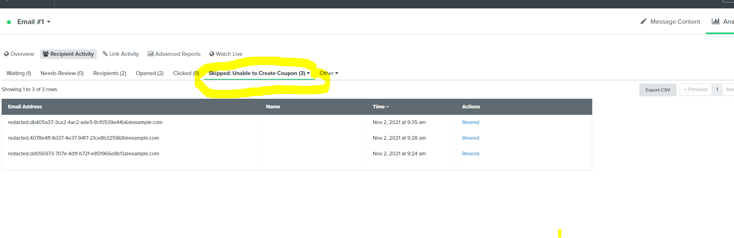Click the time Nov 2, 2021 at 9:28 am
This screenshot has height=238, width=734.
coord(399,138)
